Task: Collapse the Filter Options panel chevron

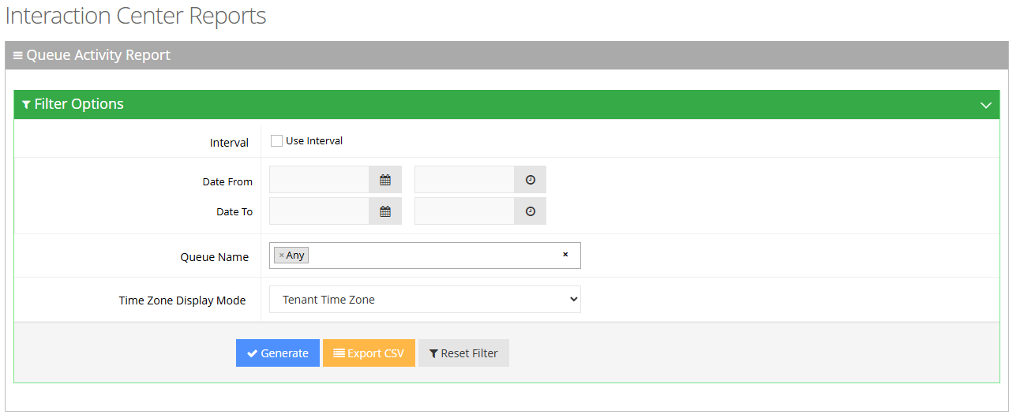Action: (x=985, y=105)
